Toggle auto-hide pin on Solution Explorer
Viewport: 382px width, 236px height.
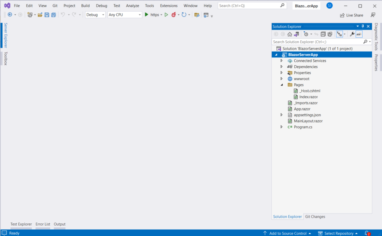pos(363,27)
